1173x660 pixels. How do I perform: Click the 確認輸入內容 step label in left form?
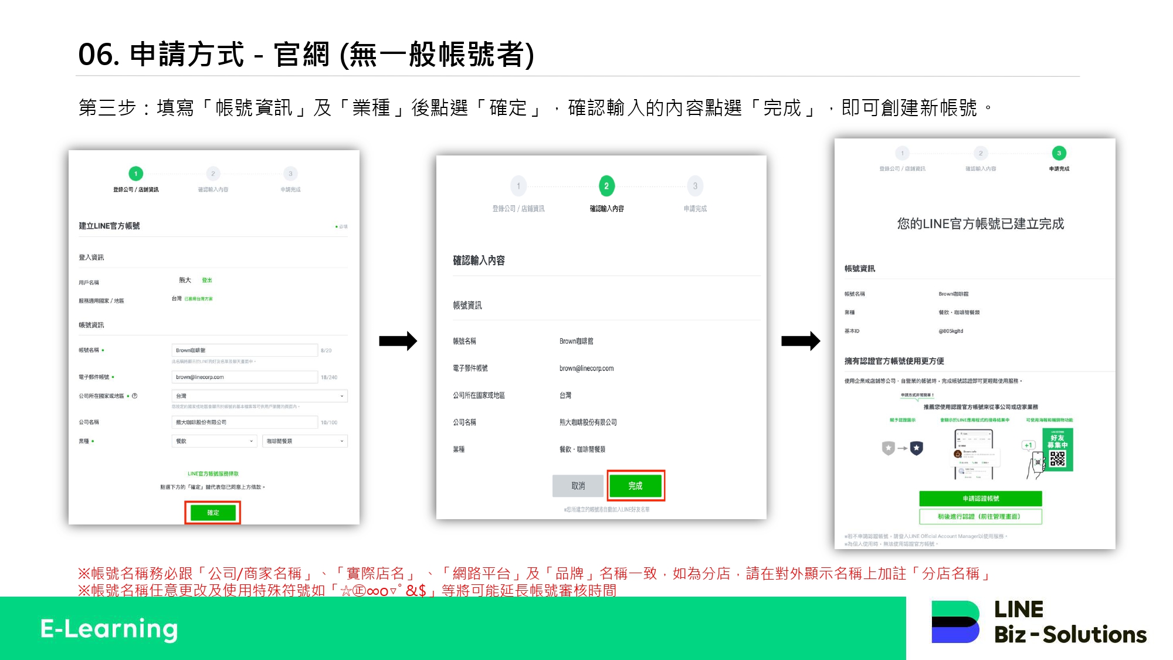point(213,189)
